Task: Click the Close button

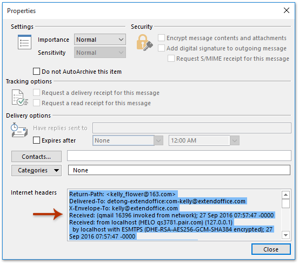Action: click(x=271, y=249)
